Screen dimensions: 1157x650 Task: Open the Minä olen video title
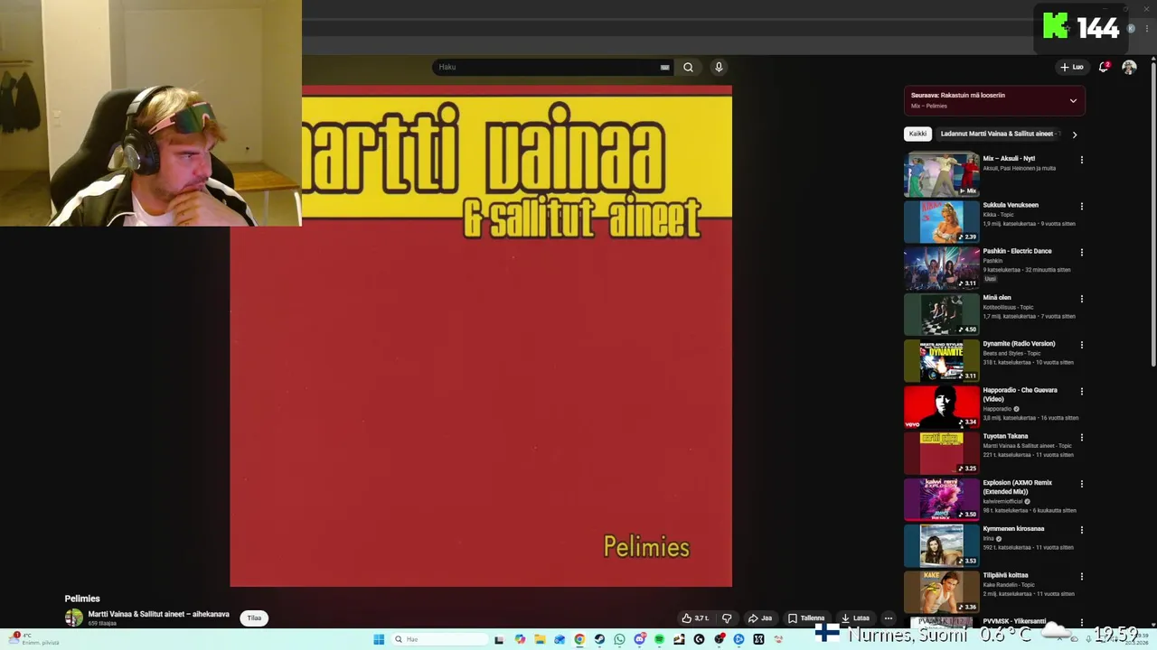click(x=997, y=297)
